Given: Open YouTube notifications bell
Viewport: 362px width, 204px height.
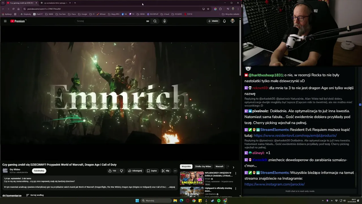Looking at the screenshot, I should point(224,21).
